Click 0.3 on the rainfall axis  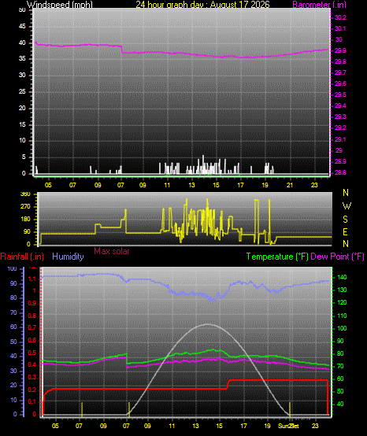[x=32, y=377]
